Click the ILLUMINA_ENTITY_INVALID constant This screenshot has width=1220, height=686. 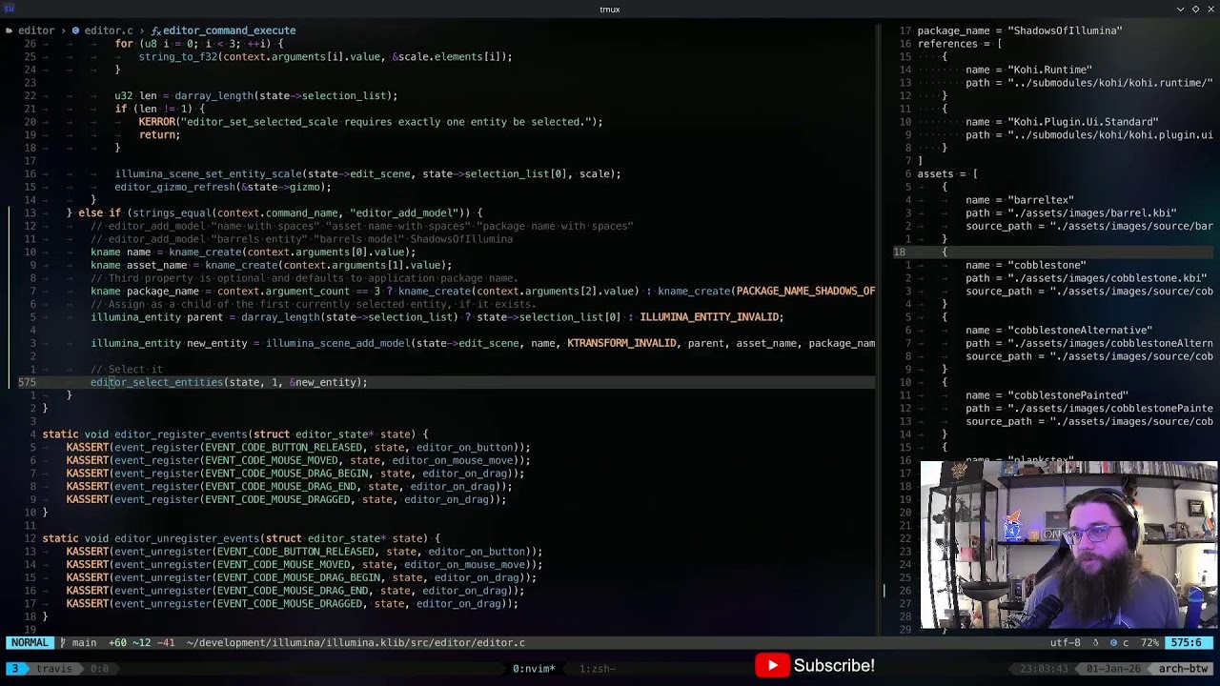click(711, 317)
